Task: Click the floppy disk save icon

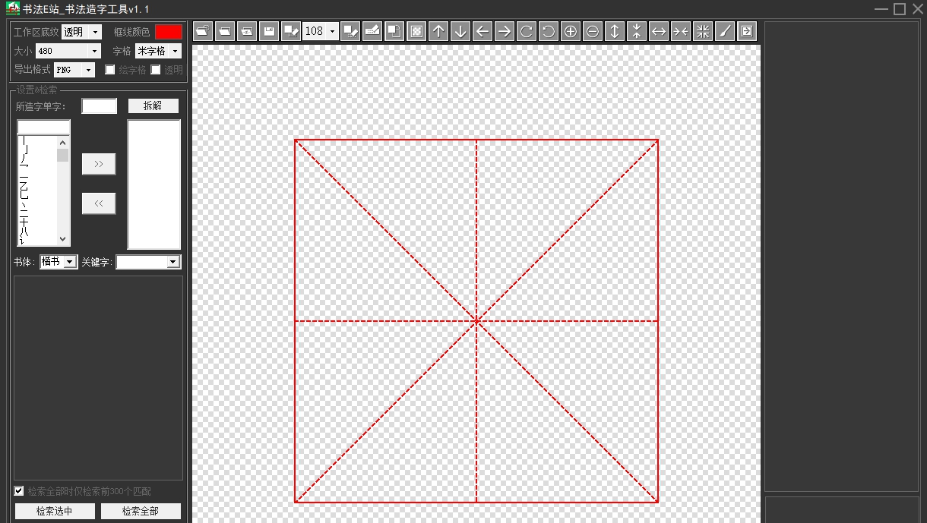Action: (x=268, y=31)
